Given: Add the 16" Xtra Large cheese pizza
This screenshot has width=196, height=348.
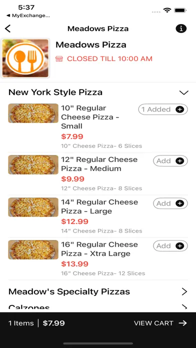Looking at the screenshot, I should [x=170, y=246].
